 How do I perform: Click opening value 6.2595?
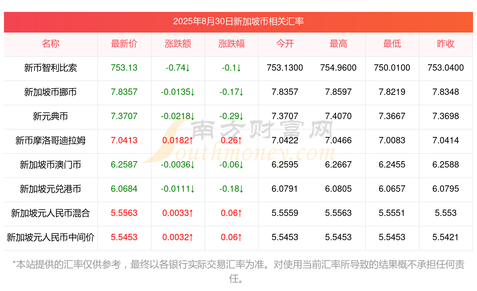(285, 165)
